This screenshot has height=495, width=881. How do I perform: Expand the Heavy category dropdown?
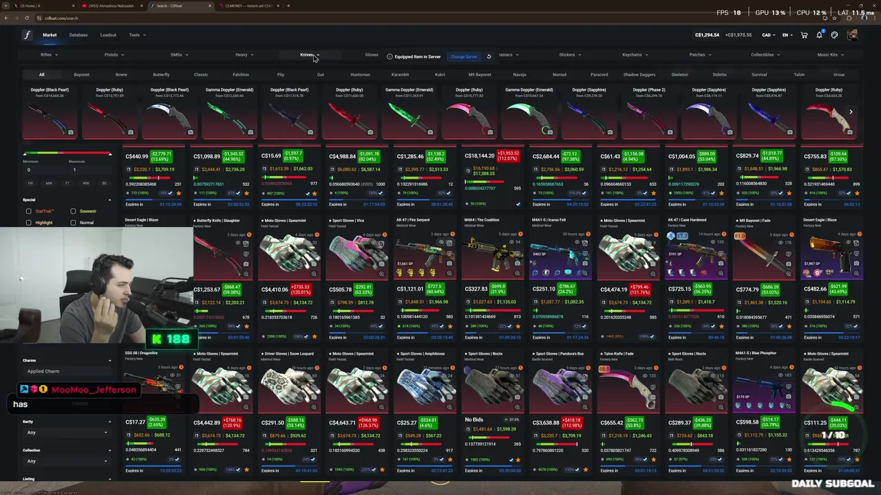coord(244,54)
